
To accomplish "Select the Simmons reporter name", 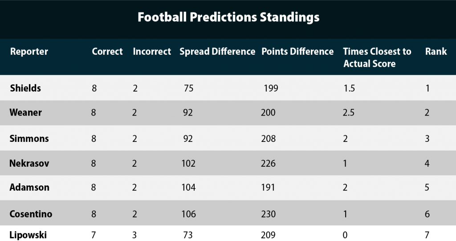I will [x=29, y=138].
